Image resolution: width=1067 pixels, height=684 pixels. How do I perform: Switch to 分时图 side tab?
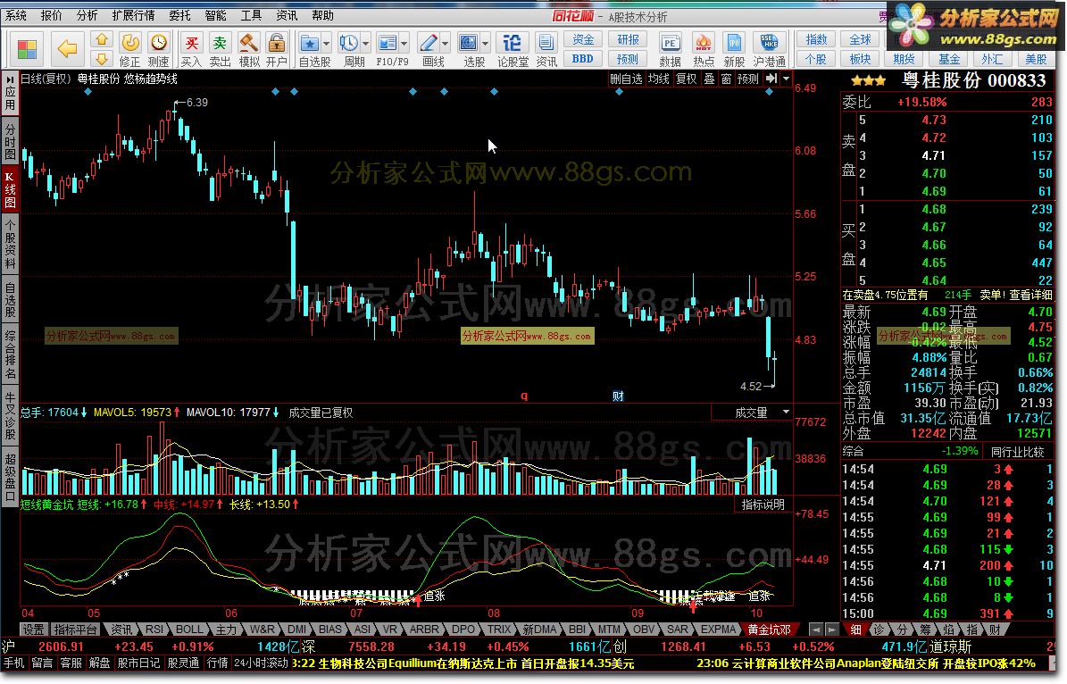pyautogui.click(x=10, y=142)
